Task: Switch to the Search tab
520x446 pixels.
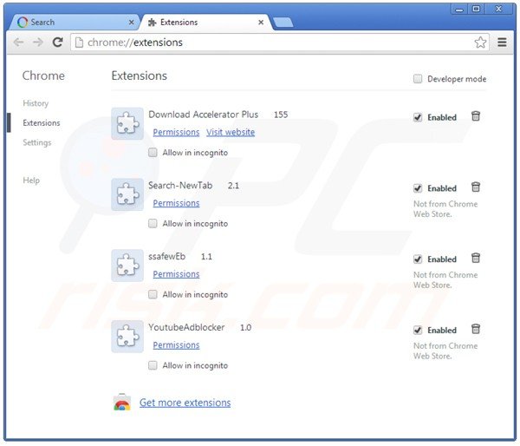Action: (75, 23)
